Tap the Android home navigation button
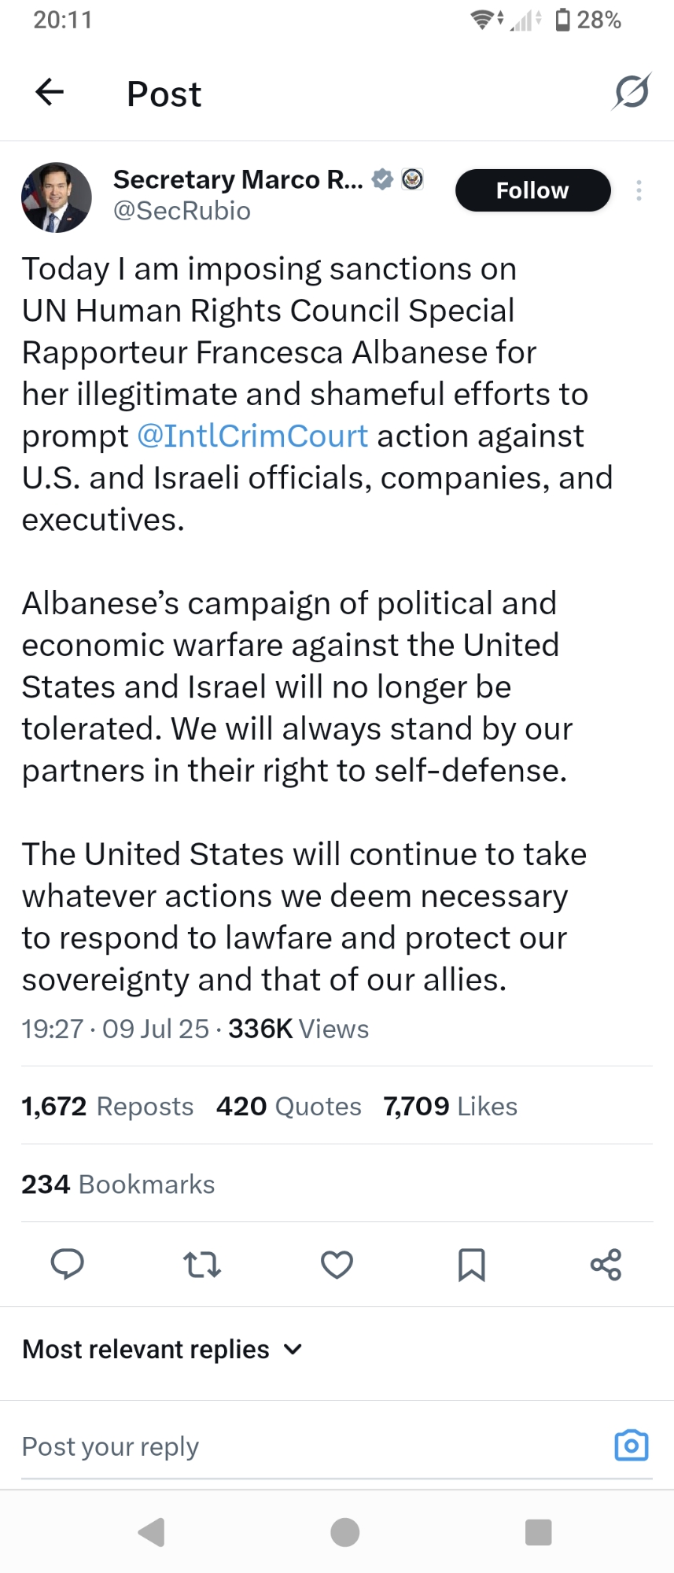This screenshot has height=1573, width=674. tap(345, 1532)
